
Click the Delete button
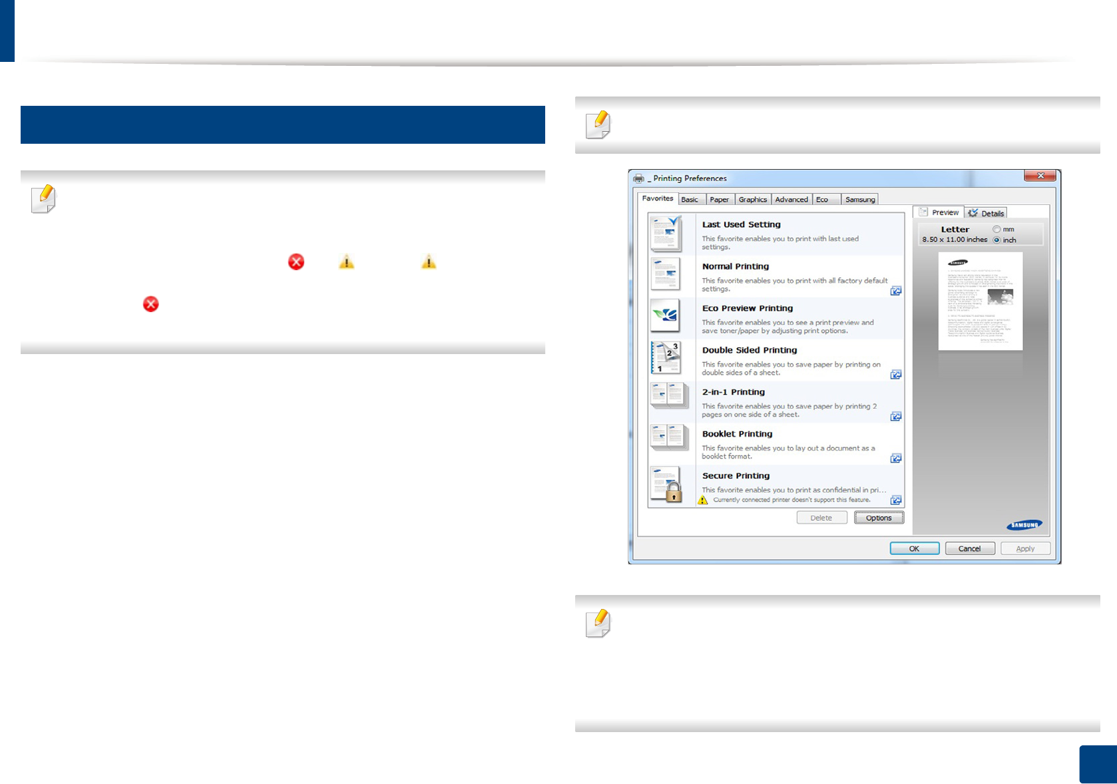click(821, 518)
